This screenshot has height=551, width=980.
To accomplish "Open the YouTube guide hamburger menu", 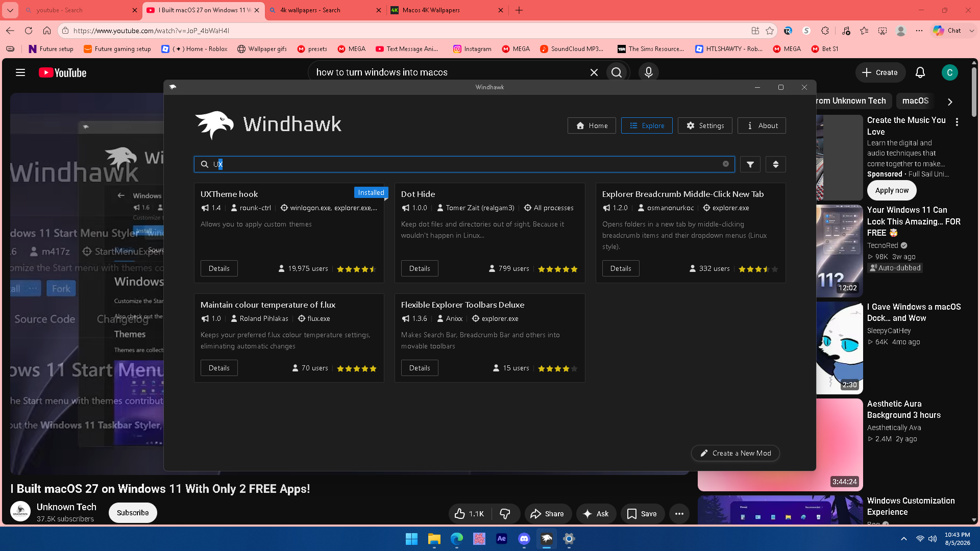I will pyautogui.click(x=20, y=72).
